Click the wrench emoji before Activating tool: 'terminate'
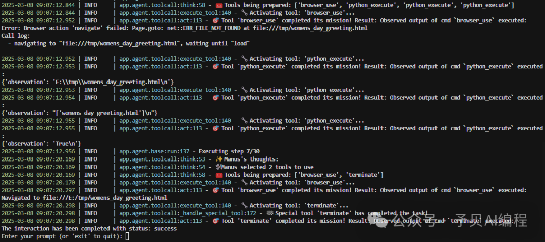The height and width of the screenshot is (242, 545). 245,206
